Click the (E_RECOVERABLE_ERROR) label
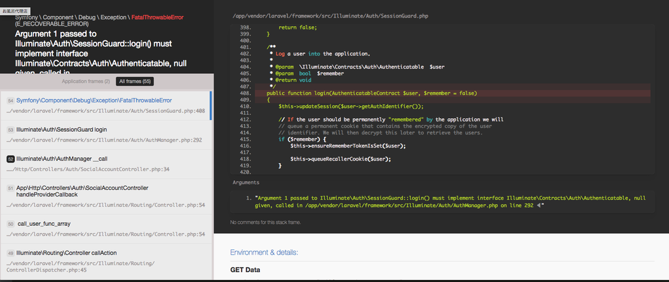The image size is (669, 282). [52, 24]
